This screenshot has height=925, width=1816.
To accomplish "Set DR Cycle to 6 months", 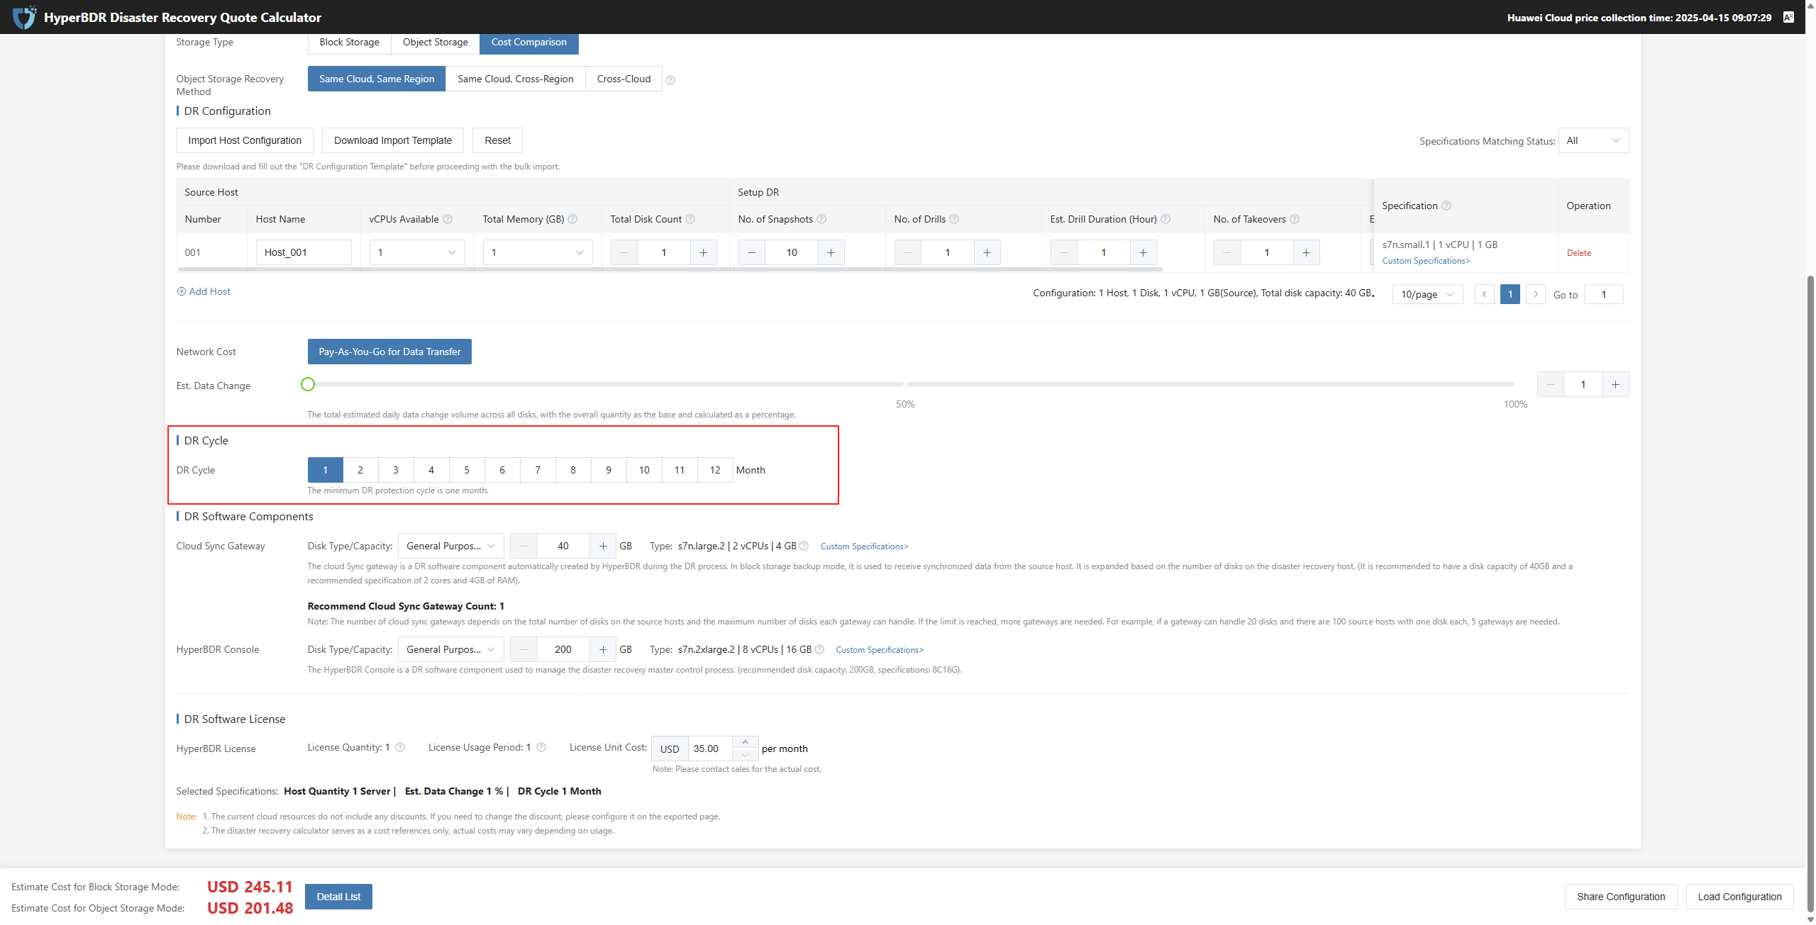I will click(502, 471).
